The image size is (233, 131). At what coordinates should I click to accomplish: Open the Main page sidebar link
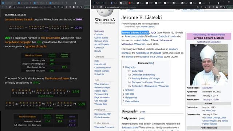pos(99,31)
